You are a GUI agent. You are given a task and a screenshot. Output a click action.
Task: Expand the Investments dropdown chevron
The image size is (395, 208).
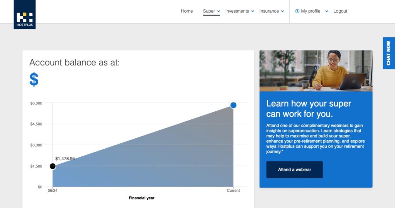pos(253,11)
